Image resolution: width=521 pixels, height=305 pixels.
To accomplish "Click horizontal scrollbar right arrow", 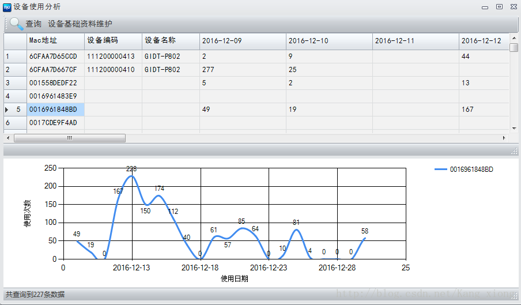I will pos(504,138).
